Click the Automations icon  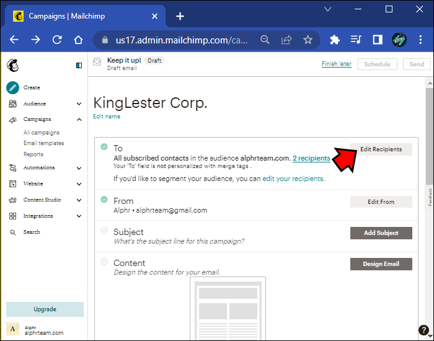click(13, 168)
